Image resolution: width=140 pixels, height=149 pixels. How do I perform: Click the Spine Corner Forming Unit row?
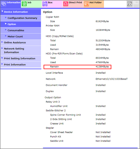pos(78,115)
